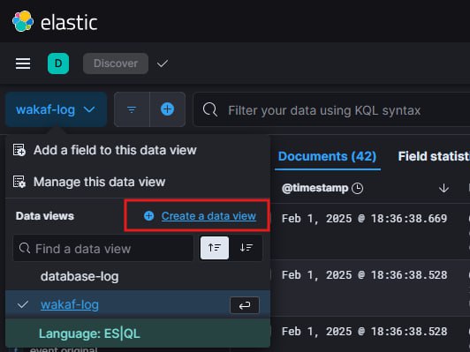
Task: Click the enter key icon on wakaf-log row
Action: [245, 305]
